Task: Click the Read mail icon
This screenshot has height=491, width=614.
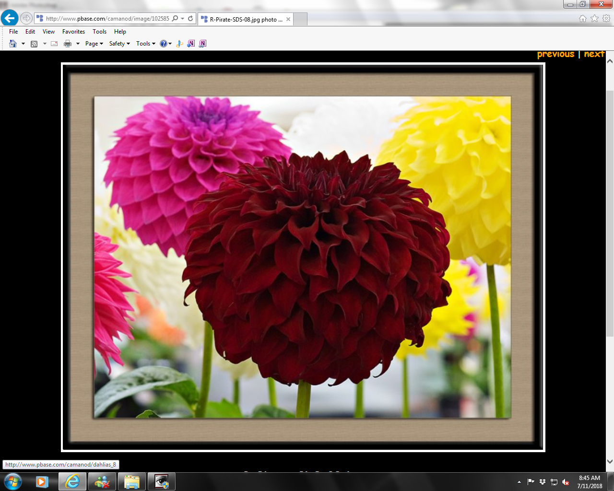Action: click(54, 44)
